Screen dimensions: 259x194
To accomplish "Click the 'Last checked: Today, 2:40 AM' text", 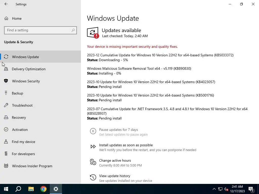I will (x=125, y=36).
